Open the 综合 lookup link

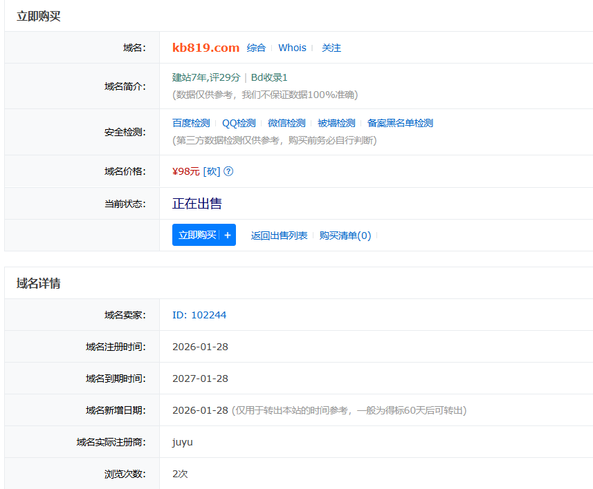pyautogui.click(x=256, y=48)
